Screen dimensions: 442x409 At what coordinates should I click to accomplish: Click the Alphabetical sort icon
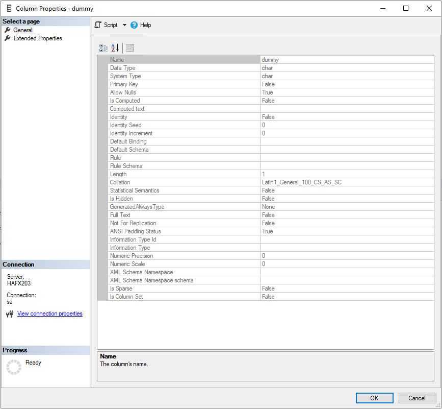tap(115, 48)
